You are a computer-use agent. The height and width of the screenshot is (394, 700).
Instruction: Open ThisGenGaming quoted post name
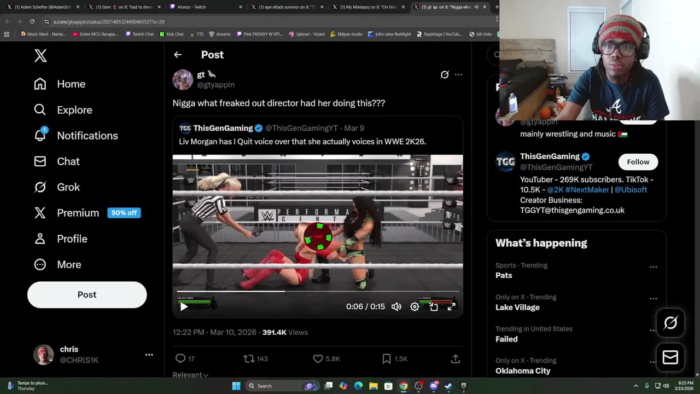(x=223, y=128)
